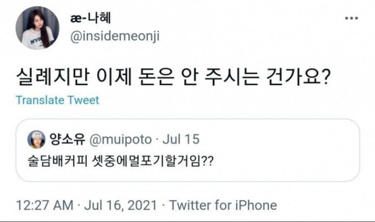Select the main tweet text starting 실례지만
This screenshot has height=222, width=375.
[x=174, y=76]
